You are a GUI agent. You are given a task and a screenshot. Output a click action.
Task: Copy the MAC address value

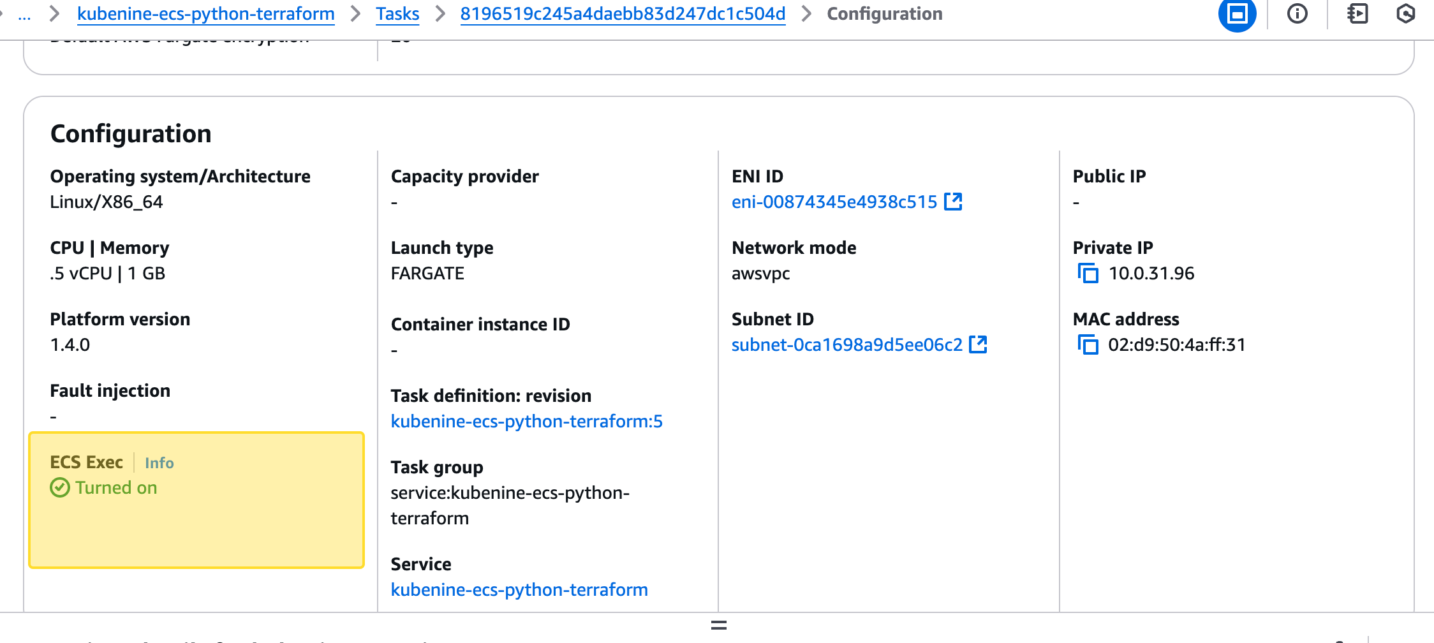click(x=1088, y=345)
